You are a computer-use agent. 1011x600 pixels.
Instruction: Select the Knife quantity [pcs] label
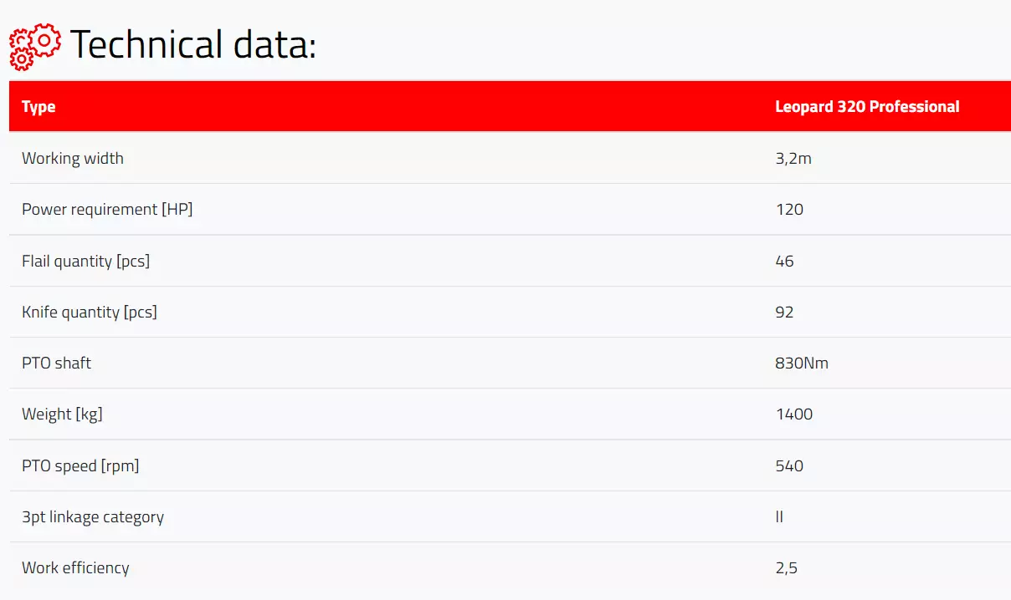click(x=90, y=312)
